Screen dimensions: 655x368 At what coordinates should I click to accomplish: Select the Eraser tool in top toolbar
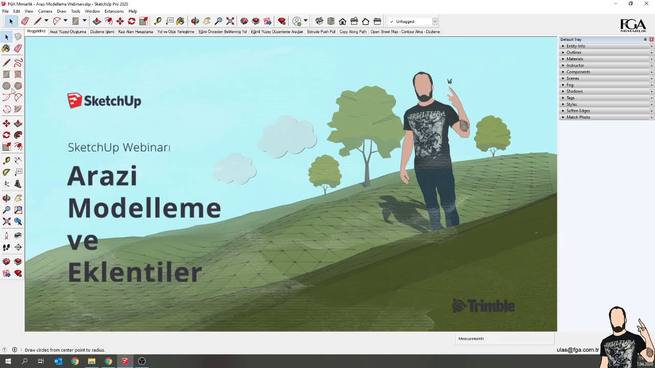[25, 21]
